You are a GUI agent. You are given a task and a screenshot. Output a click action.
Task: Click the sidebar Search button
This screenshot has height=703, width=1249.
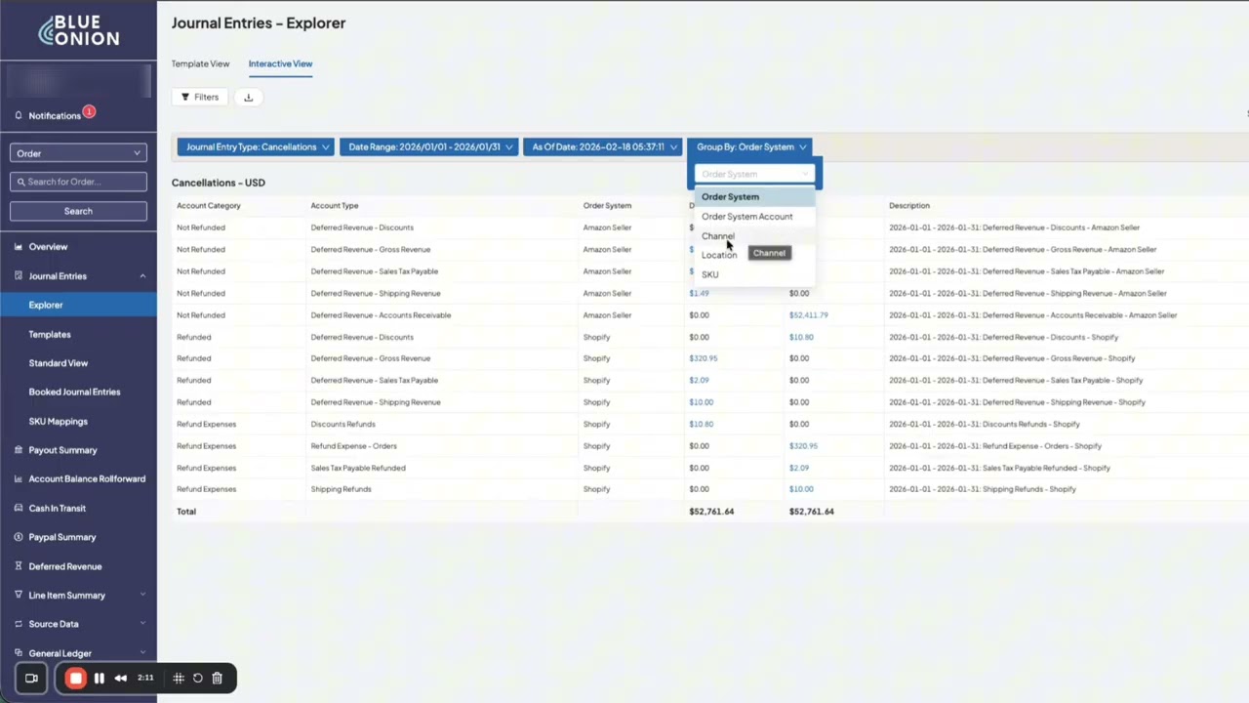78,211
